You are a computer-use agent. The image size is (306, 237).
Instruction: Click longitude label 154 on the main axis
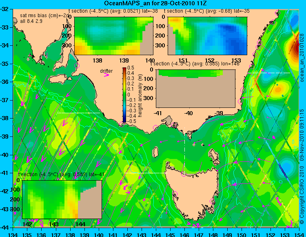click(299, 235)
